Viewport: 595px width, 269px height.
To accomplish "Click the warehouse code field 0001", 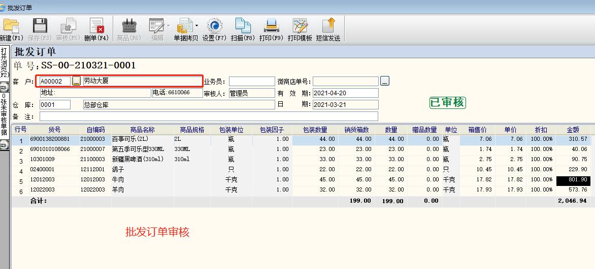I will [55, 104].
